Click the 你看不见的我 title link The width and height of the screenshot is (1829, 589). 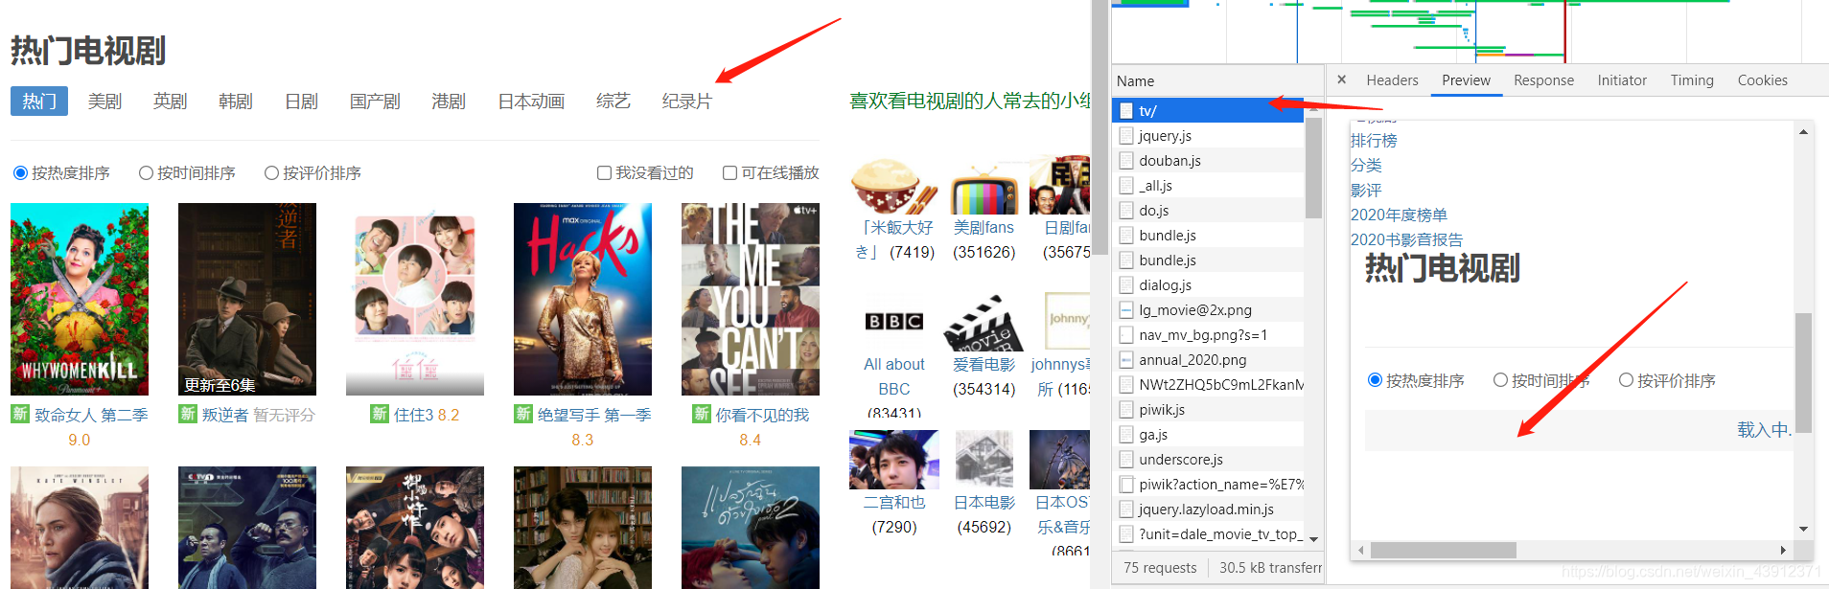coord(762,415)
